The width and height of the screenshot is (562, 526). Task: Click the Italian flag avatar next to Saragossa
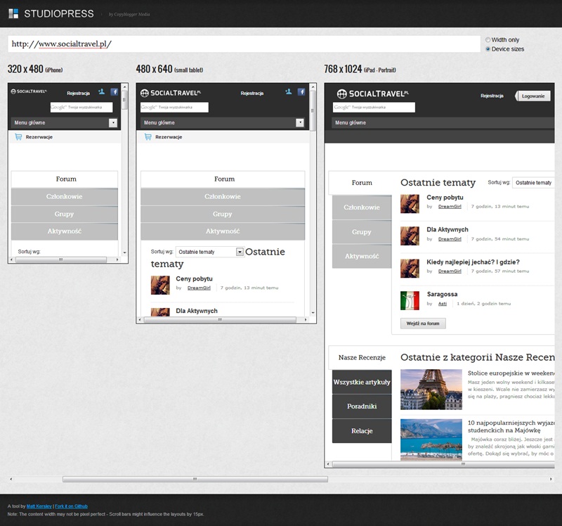coord(410,300)
